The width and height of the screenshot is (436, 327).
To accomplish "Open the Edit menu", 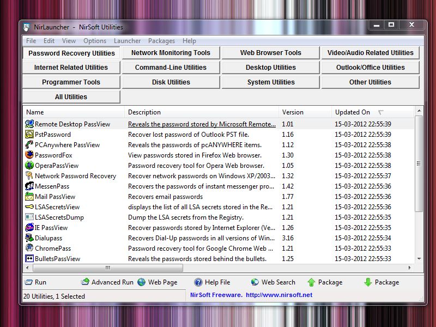I will click(x=49, y=41).
